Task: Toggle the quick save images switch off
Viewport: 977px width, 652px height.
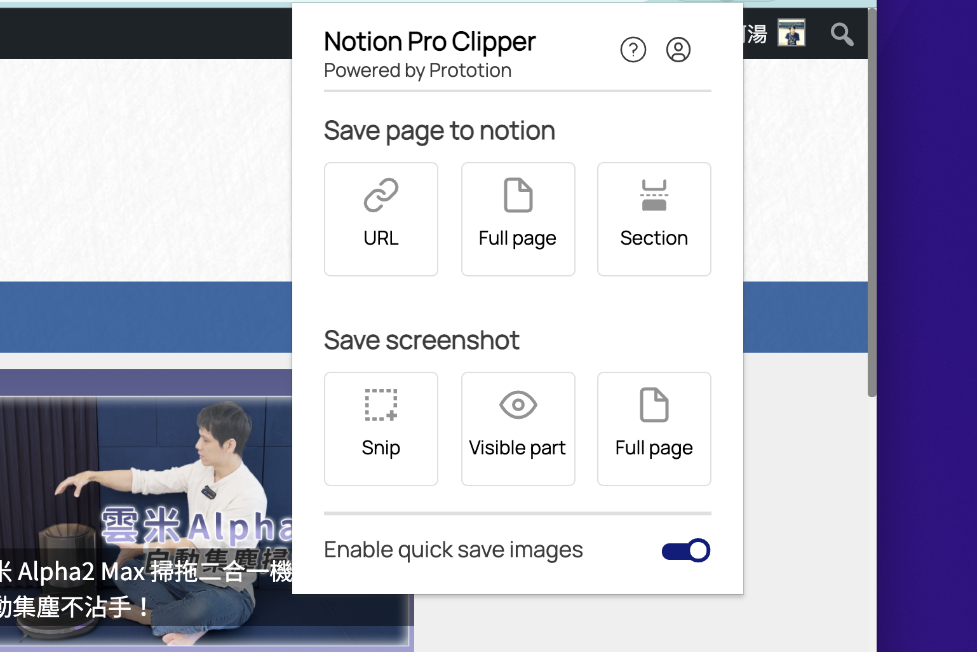Action: 685,550
